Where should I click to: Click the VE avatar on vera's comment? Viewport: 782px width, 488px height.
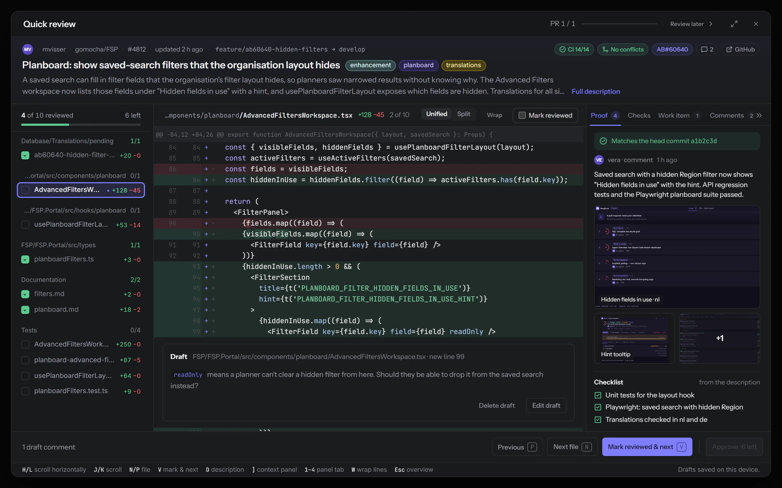599,160
